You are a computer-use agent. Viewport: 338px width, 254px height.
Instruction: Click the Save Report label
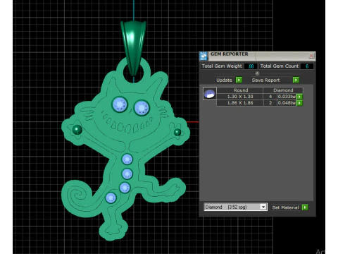click(265, 80)
